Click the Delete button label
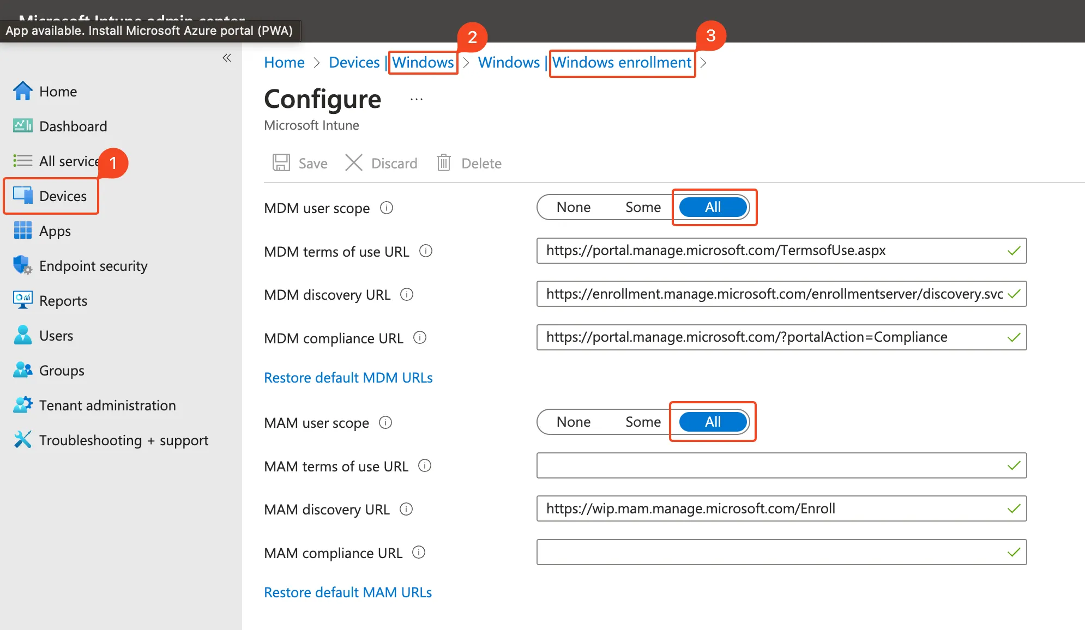The width and height of the screenshot is (1085, 630). [481, 163]
